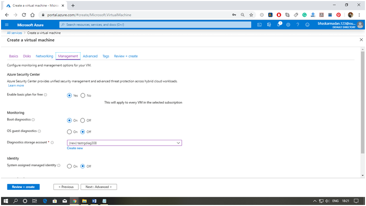
Task: Open the feedback smiley icon
Action: click(307, 25)
